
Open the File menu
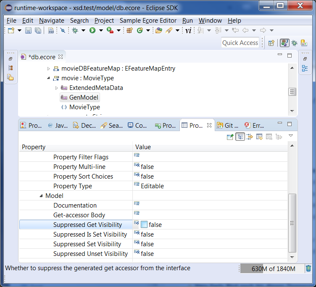[11, 21]
